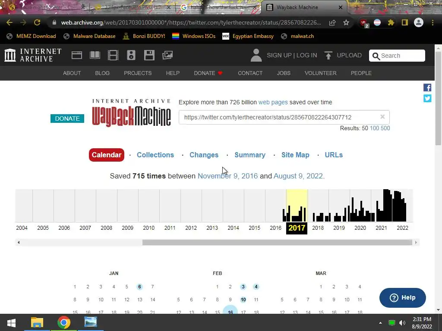The height and width of the screenshot is (331, 442).
Task: Bookmark this page with star icon
Action: (346, 22)
